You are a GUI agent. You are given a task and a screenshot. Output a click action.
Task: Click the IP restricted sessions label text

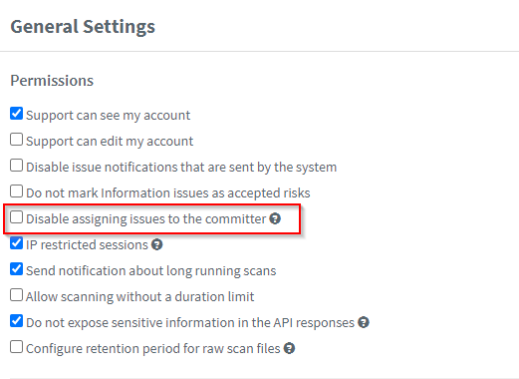pos(87,245)
